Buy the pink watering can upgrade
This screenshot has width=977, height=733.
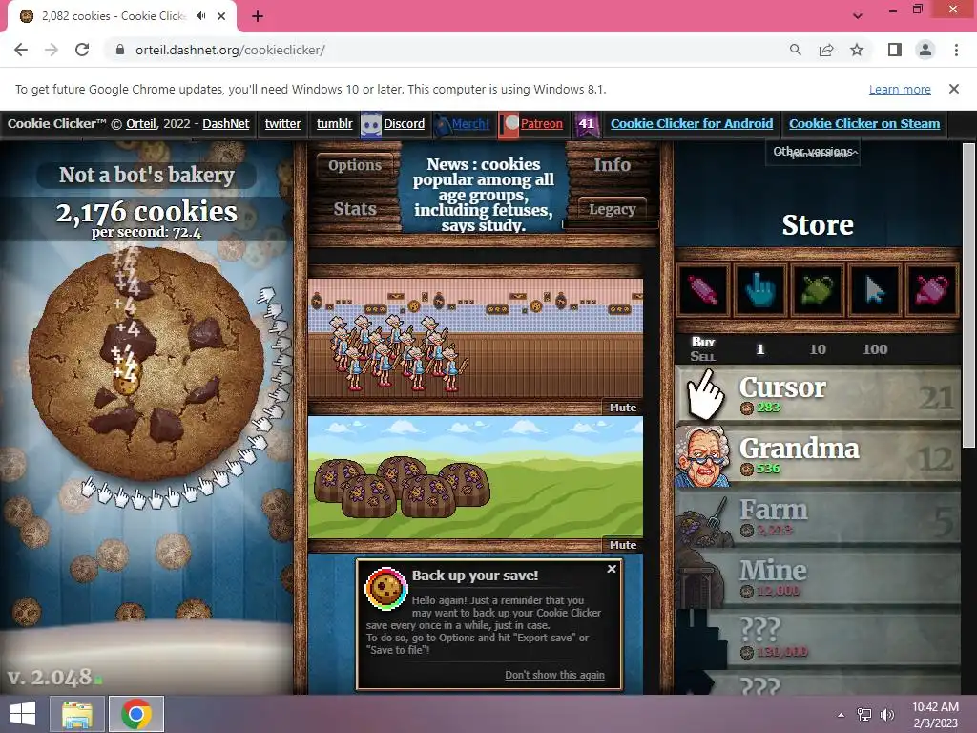click(931, 290)
